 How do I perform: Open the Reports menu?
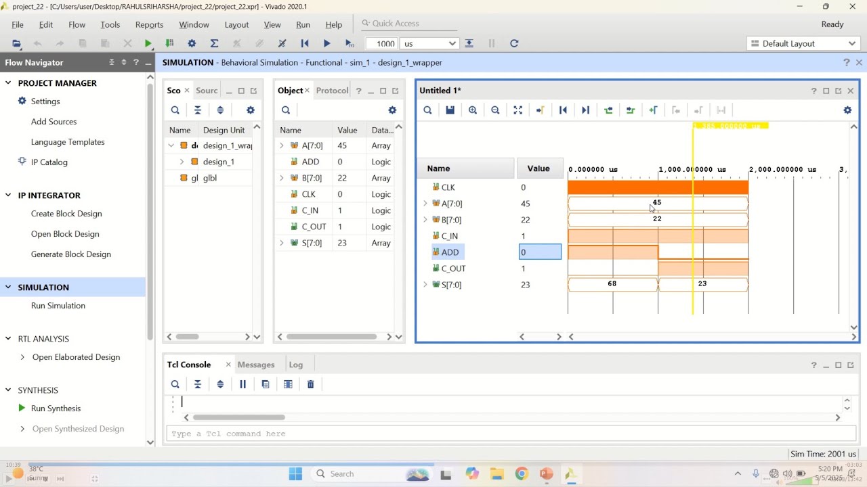[x=149, y=24]
